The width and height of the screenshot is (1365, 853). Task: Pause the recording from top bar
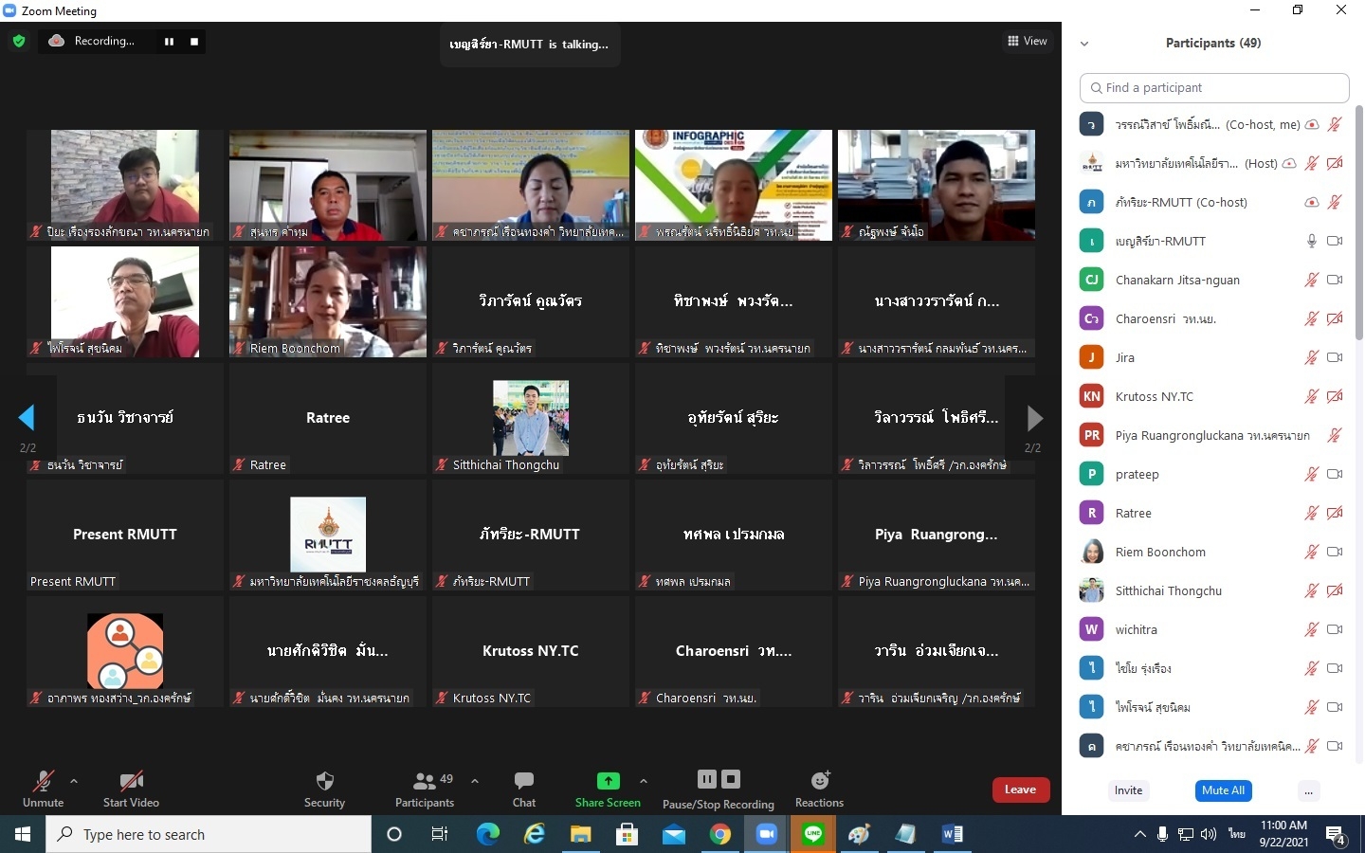click(169, 42)
